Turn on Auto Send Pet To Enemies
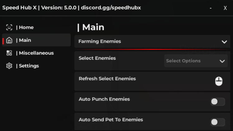This screenshot has width=233, height=131. (x=217, y=122)
